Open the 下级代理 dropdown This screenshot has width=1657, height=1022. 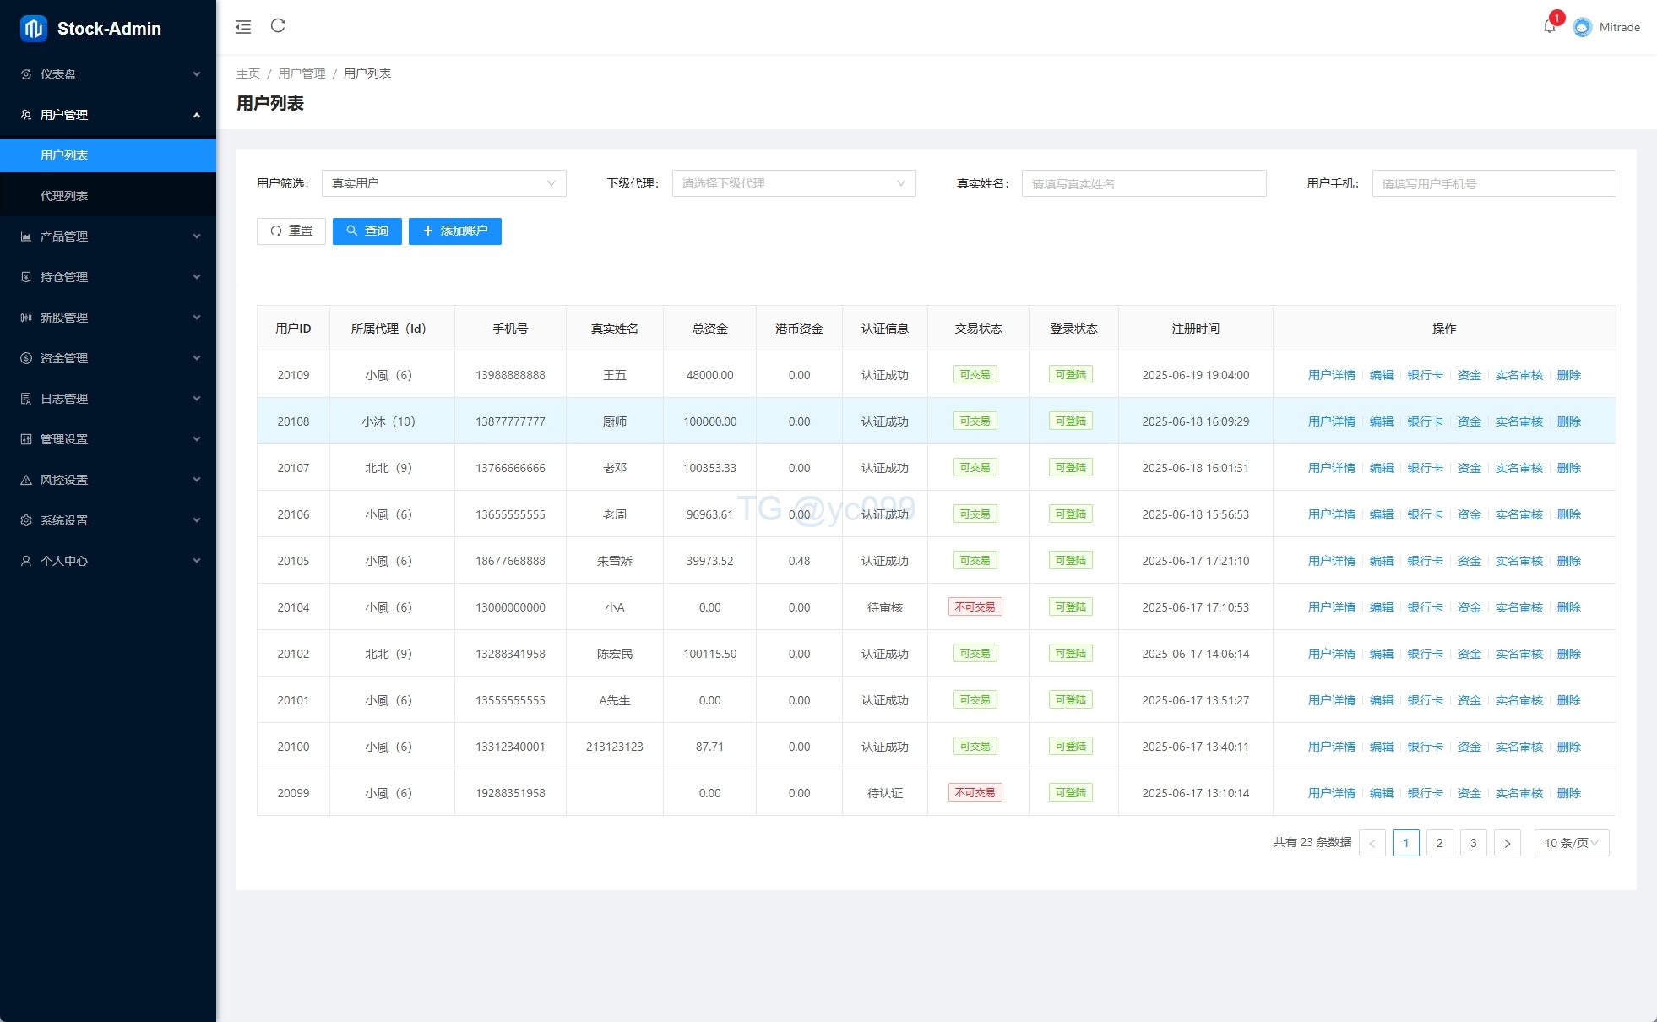coord(793,183)
